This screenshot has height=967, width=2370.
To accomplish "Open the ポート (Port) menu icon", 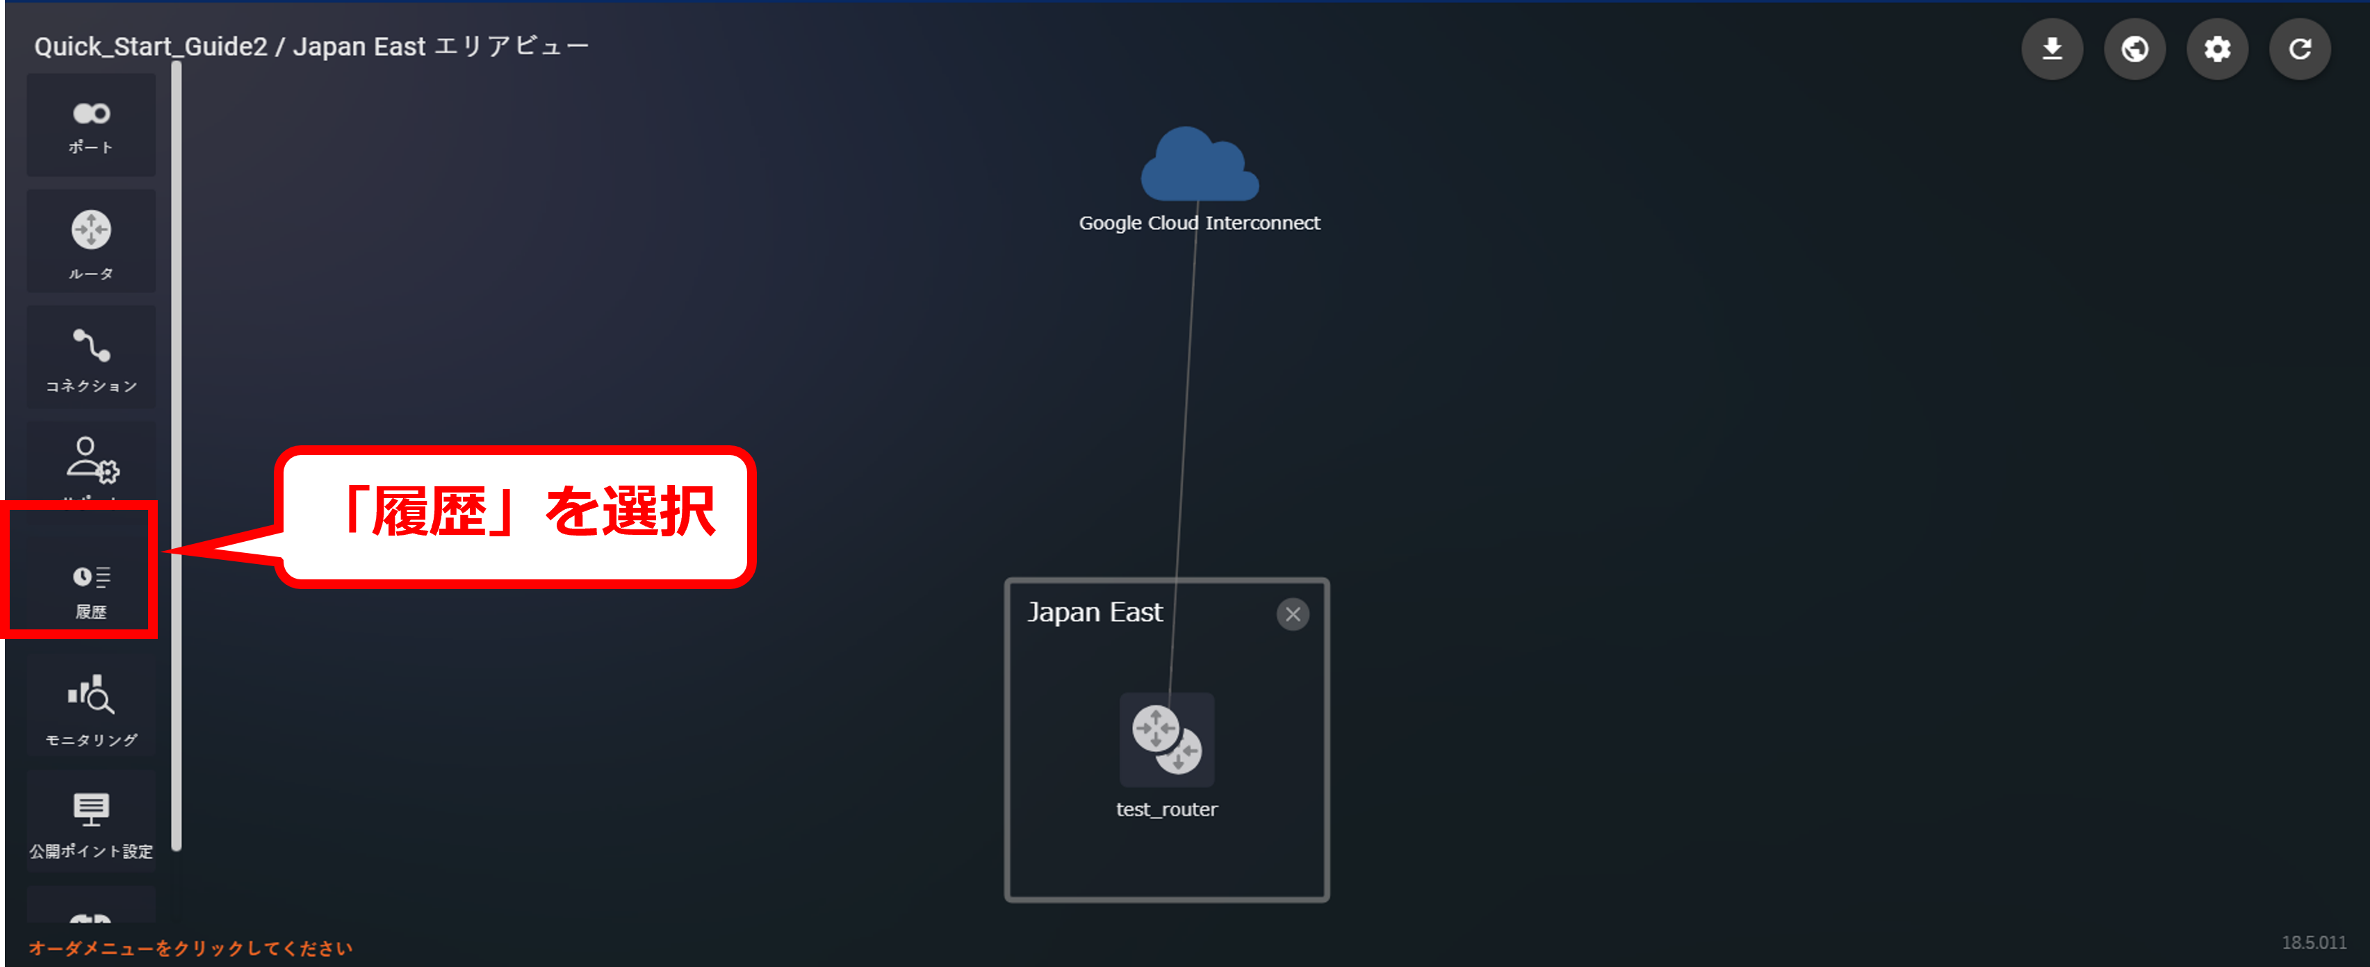I will [90, 125].
